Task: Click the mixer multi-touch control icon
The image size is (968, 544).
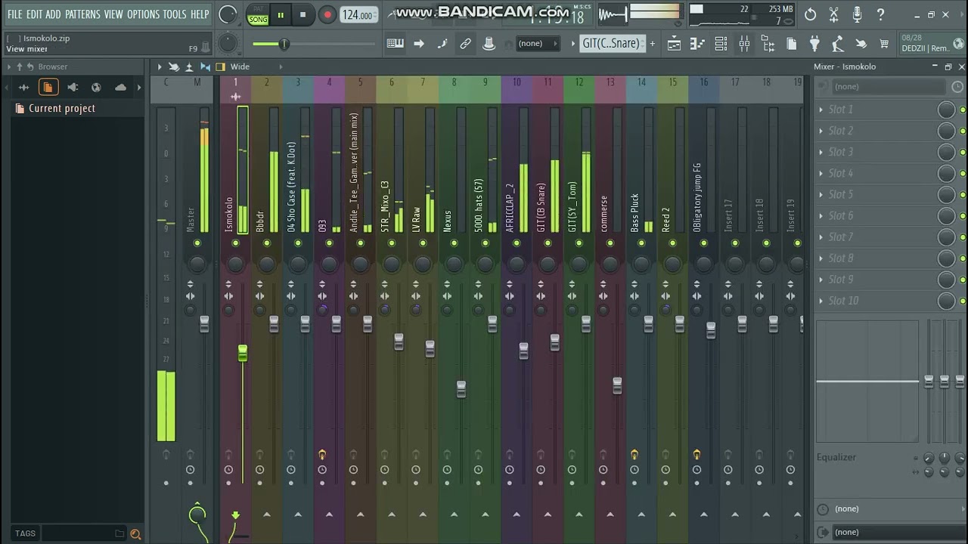Action: coord(174,66)
